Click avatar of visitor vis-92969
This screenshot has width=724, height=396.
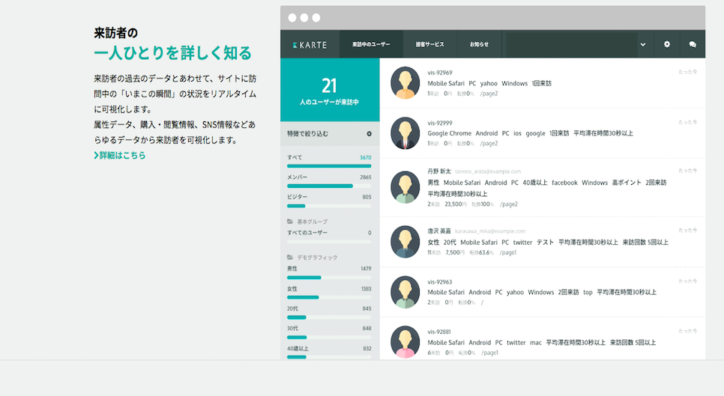tap(405, 83)
